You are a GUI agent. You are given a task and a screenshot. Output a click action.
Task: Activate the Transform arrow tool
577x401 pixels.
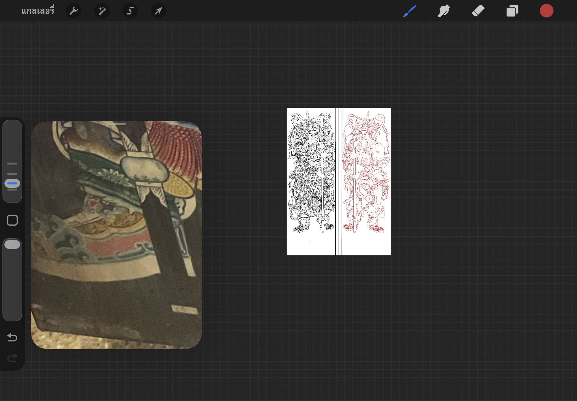click(158, 11)
